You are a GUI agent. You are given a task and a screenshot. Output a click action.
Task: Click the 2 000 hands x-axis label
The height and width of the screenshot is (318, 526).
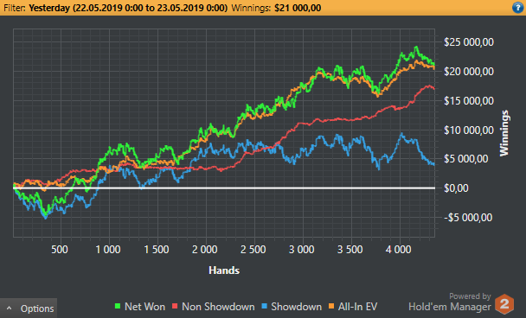coord(205,250)
